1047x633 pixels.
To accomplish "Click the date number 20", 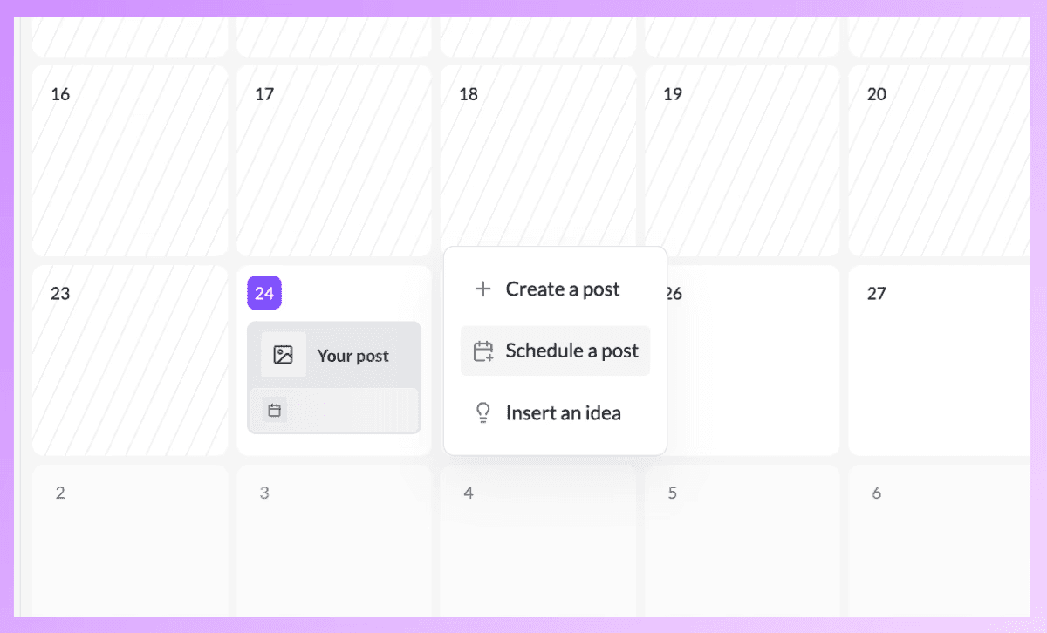I will tap(876, 93).
